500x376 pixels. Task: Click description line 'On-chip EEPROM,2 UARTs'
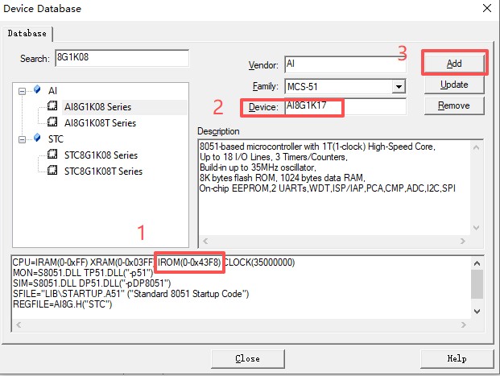pos(328,188)
